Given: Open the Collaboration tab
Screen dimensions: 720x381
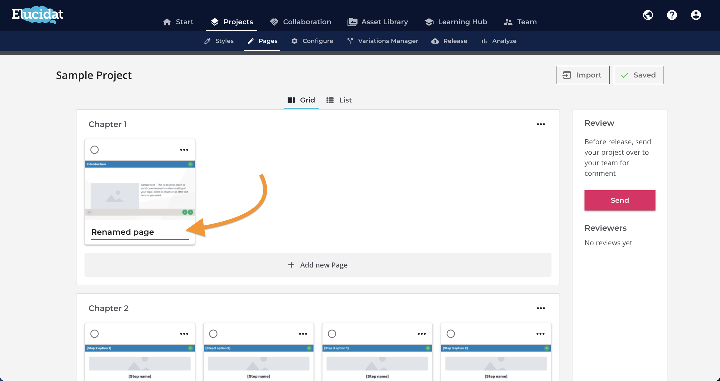Looking at the screenshot, I should [300, 22].
